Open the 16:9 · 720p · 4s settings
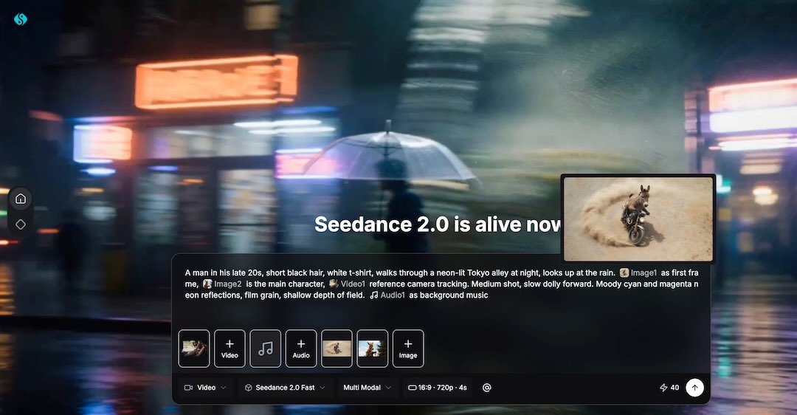Screen dimensions: 797x415 click(x=438, y=388)
